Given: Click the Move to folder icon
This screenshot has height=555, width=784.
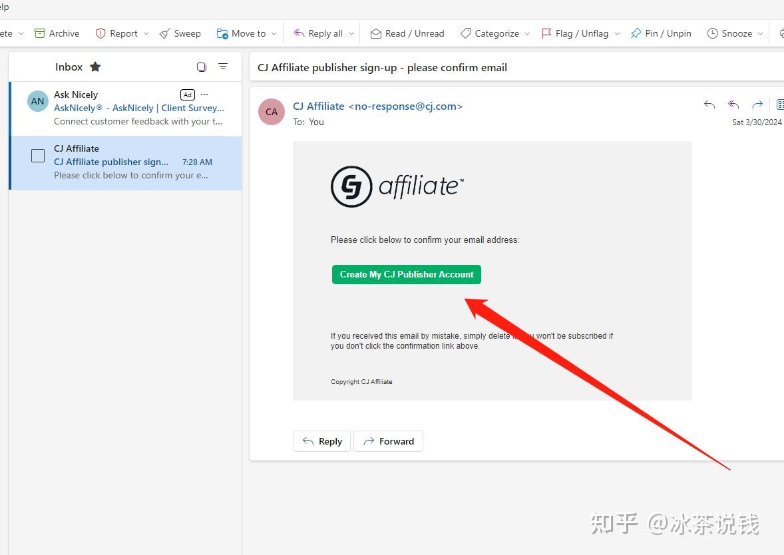Looking at the screenshot, I should point(222,33).
